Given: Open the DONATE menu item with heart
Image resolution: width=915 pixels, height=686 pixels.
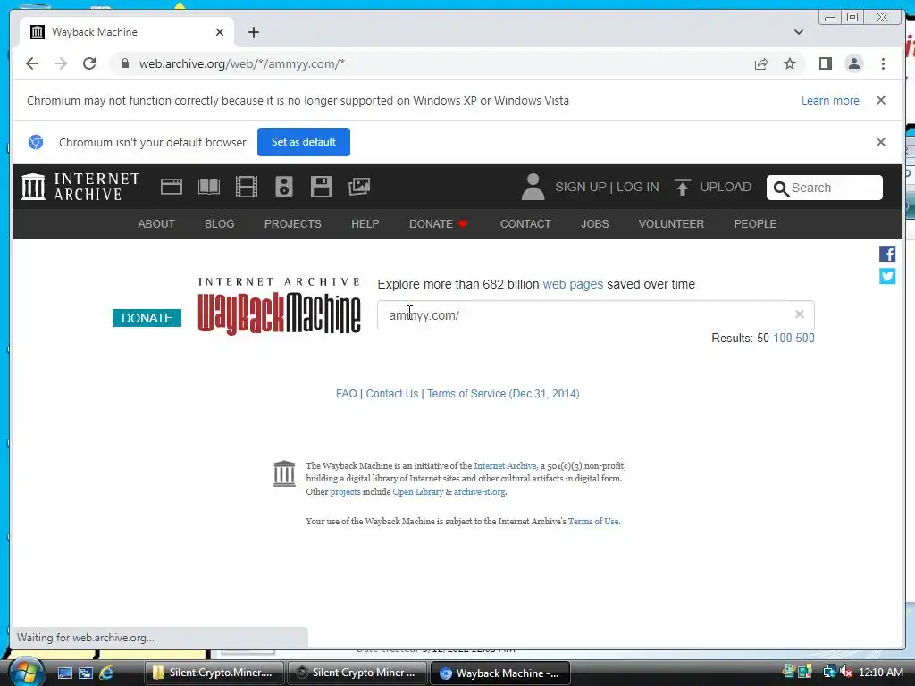Looking at the screenshot, I should click(438, 224).
